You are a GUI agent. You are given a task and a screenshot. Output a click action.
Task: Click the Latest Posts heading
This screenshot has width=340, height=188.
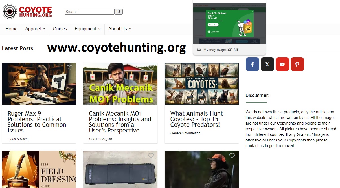(x=17, y=48)
